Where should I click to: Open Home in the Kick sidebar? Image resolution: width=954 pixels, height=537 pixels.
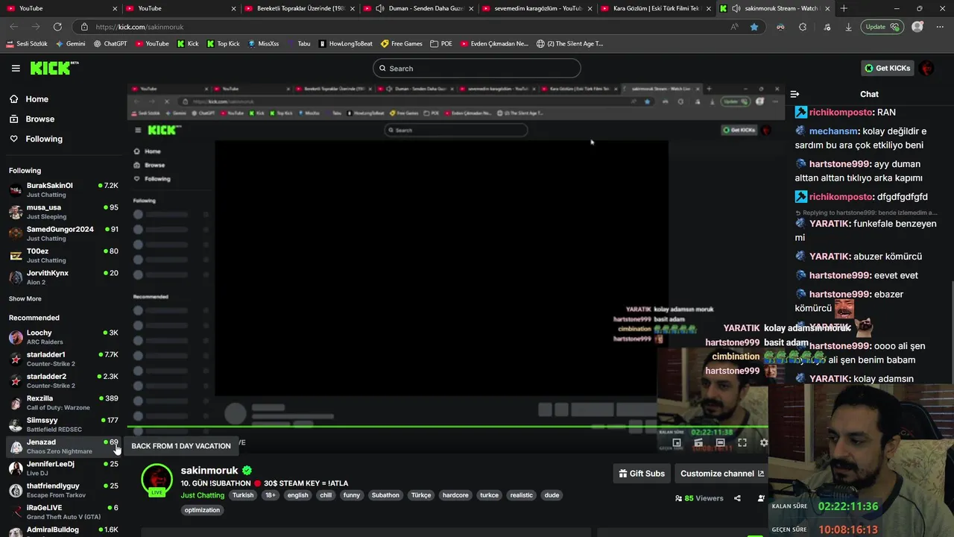tap(37, 99)
